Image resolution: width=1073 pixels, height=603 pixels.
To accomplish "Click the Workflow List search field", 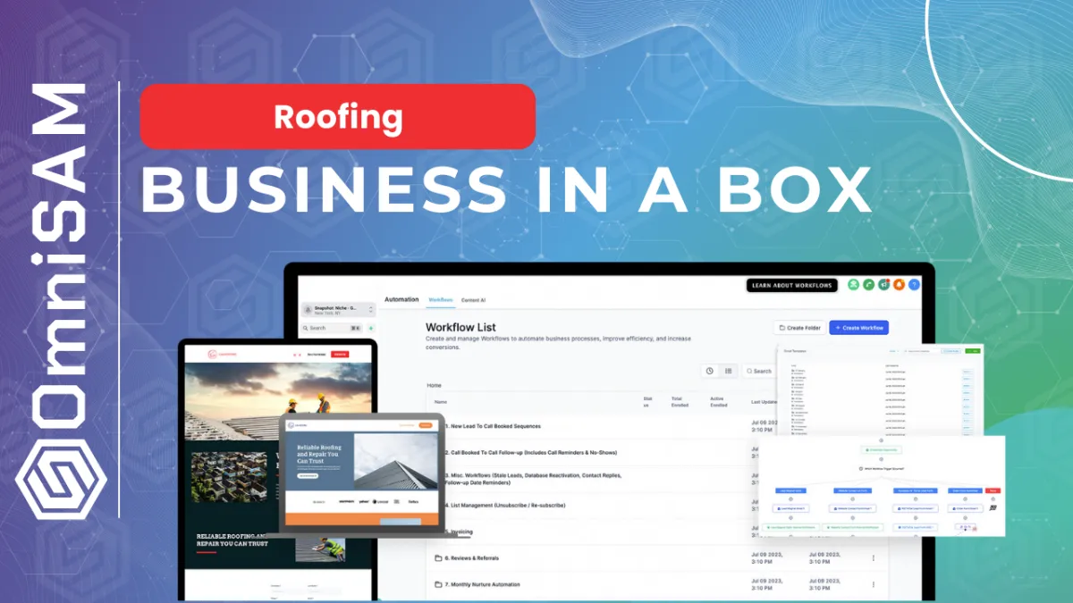I will tap(758, 371).
